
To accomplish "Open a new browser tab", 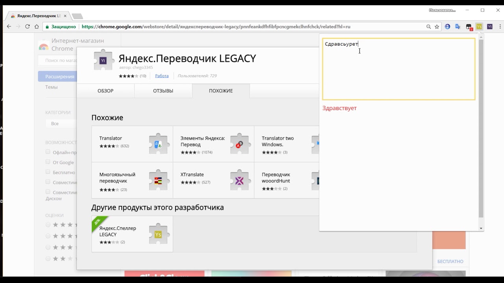I will [x=77, y=16].
